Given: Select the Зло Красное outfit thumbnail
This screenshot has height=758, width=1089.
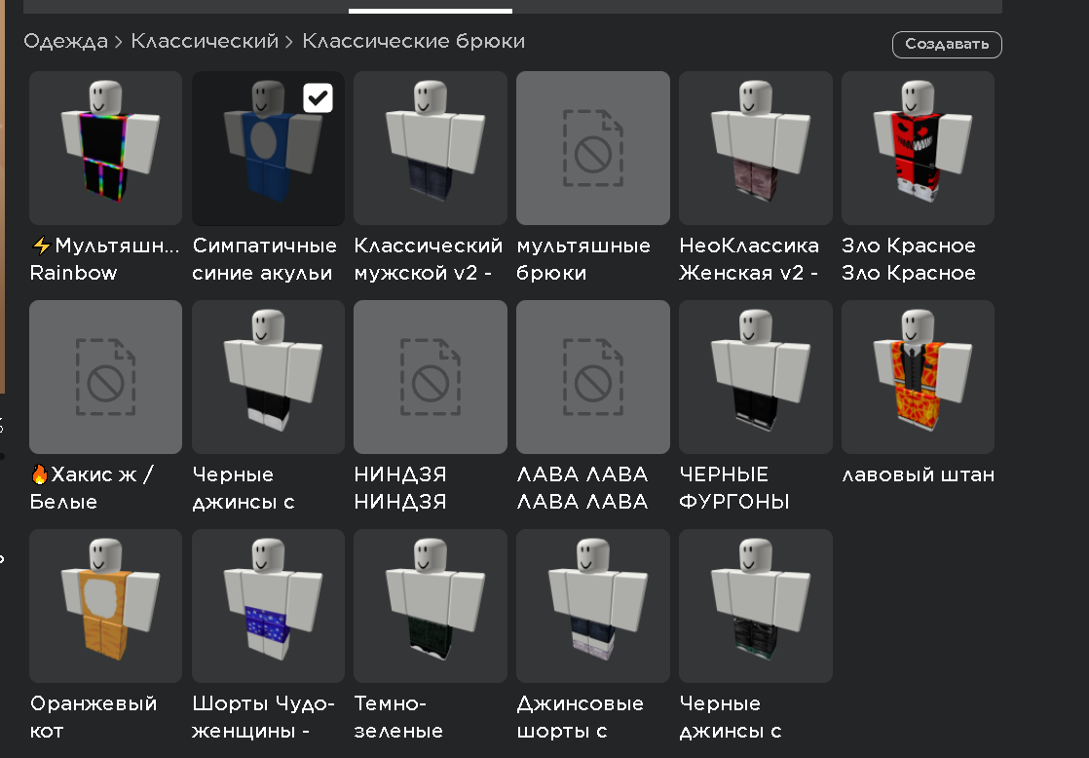Looking at the screenshot, I should point(918,148).
